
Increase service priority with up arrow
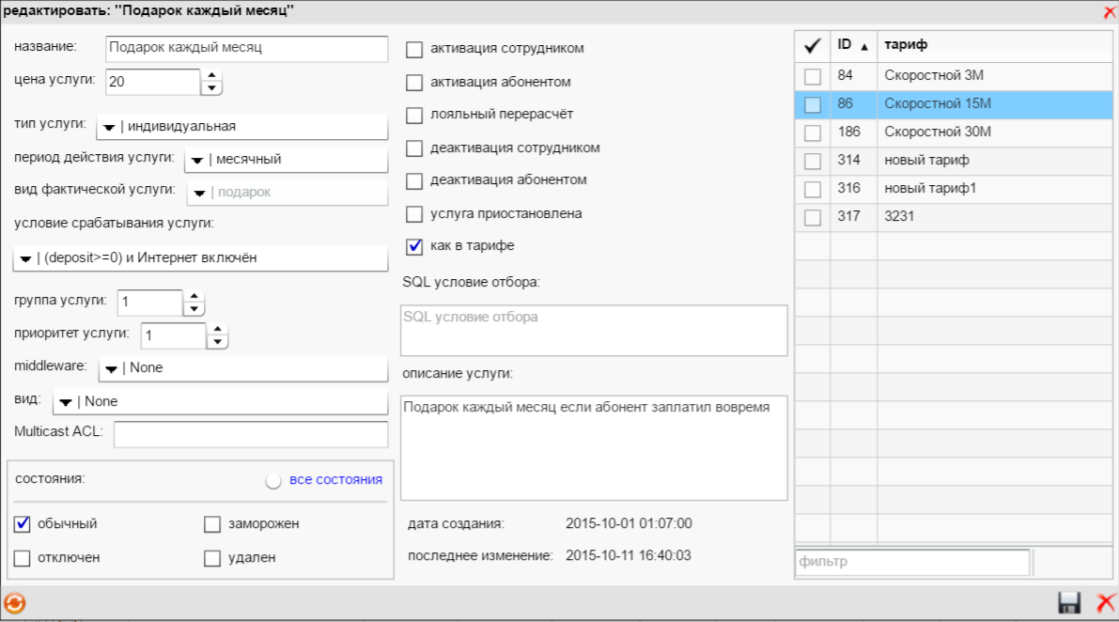click(217, 330)
